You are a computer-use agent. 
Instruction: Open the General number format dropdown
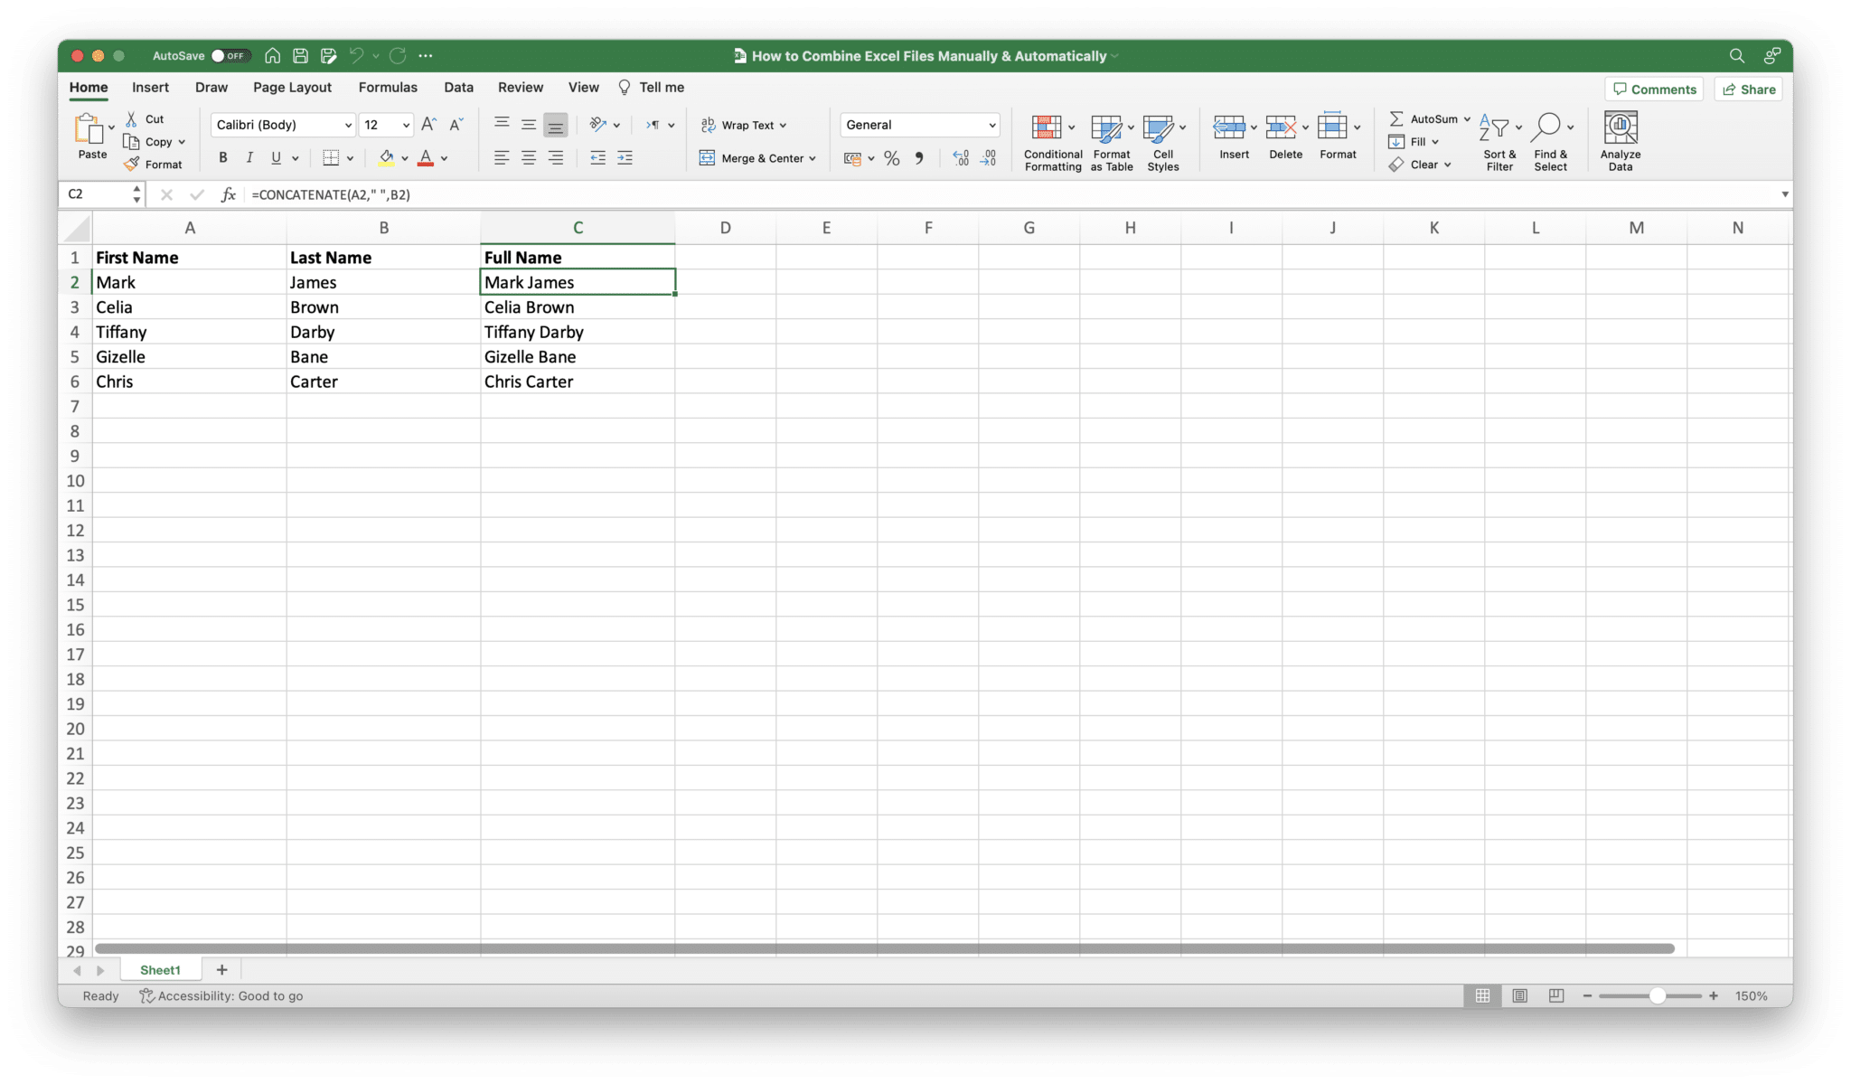[x=991, y=125]
